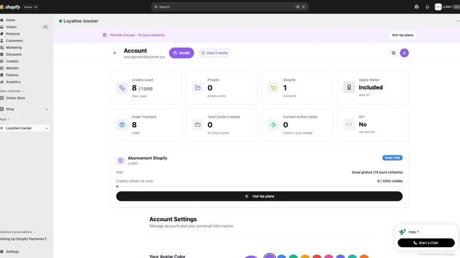The image size is (460, 258).
Task: Expand Sidekick conversations section
Action: coord(17,232)
